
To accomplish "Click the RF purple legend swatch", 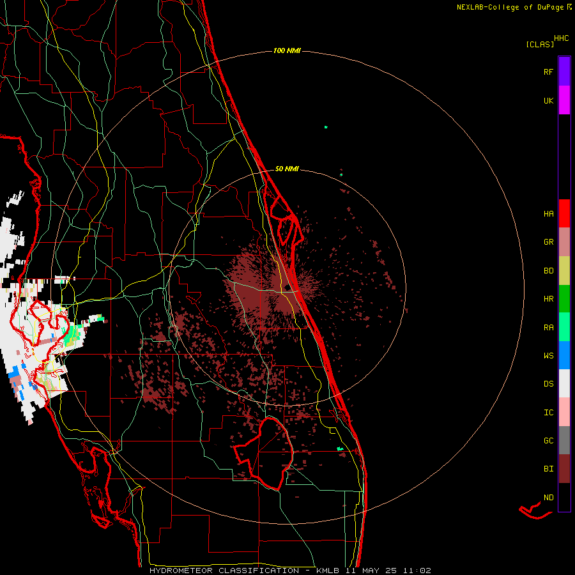I will tap(564, 71).
